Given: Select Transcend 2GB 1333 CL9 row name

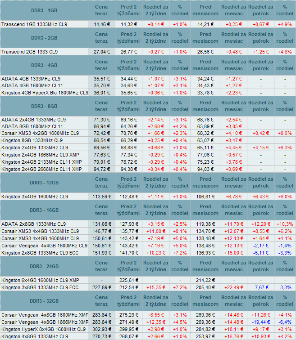Looking at the screenshot, I should tap(30, 52).
